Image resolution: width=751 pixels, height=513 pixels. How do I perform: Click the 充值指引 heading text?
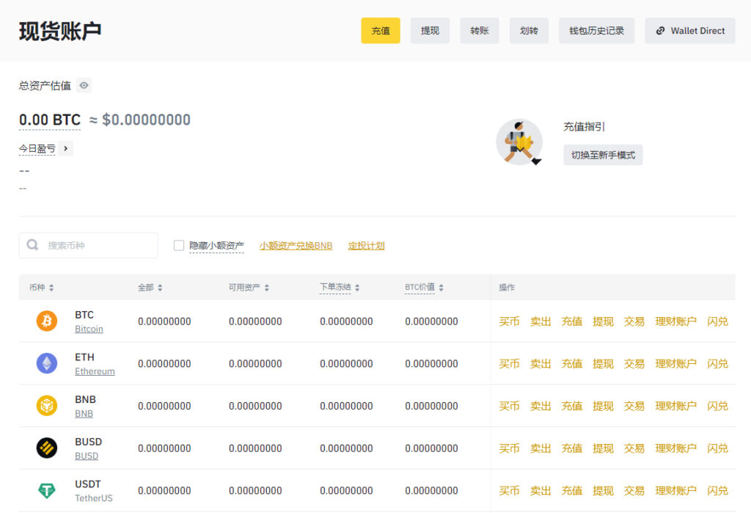(x=584, y=126)
